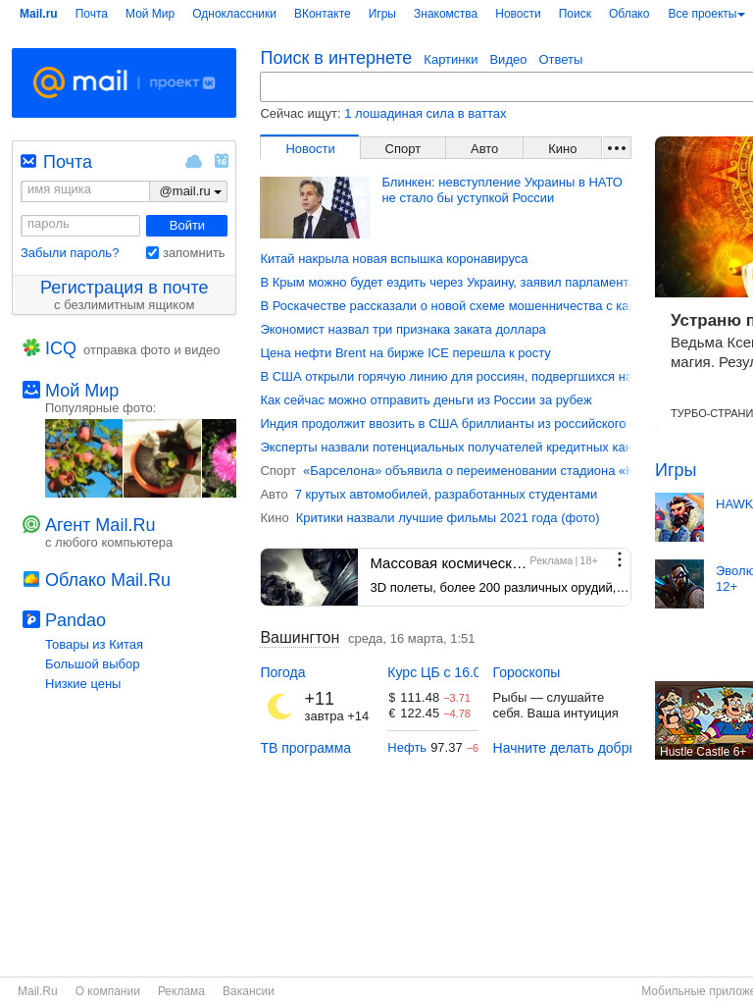Open news about Китай коронавируса outbreak

tap(394, 259)
